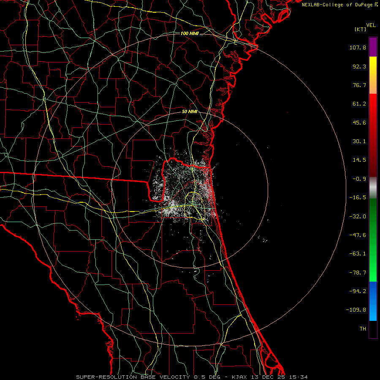This screenshot has height=380, width=380.
Task: Click the [KT] units label
Action: 361,29
